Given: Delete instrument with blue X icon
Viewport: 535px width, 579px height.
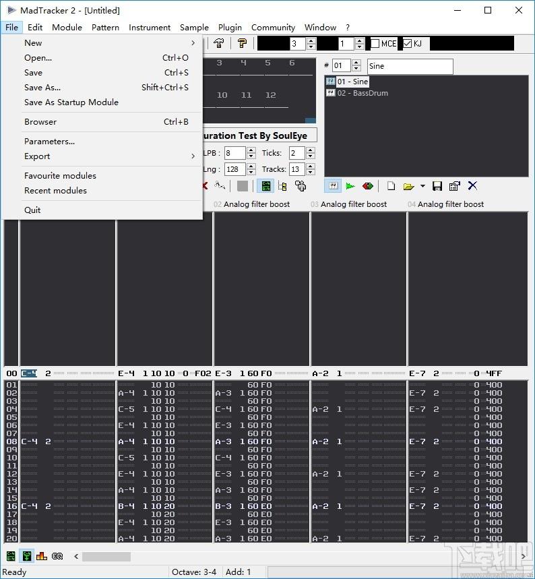Looking at the screenshot, I should tap(472, 186).
